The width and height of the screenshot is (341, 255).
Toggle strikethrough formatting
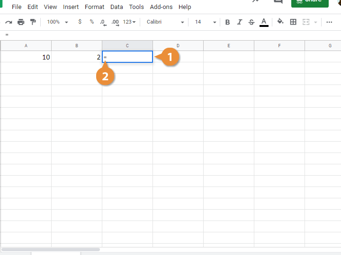(251, 22)
